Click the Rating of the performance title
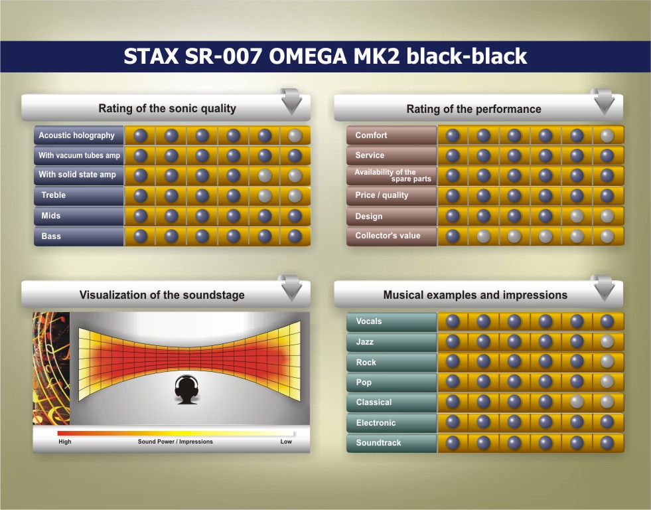651x510 pixels. [474, 109]
